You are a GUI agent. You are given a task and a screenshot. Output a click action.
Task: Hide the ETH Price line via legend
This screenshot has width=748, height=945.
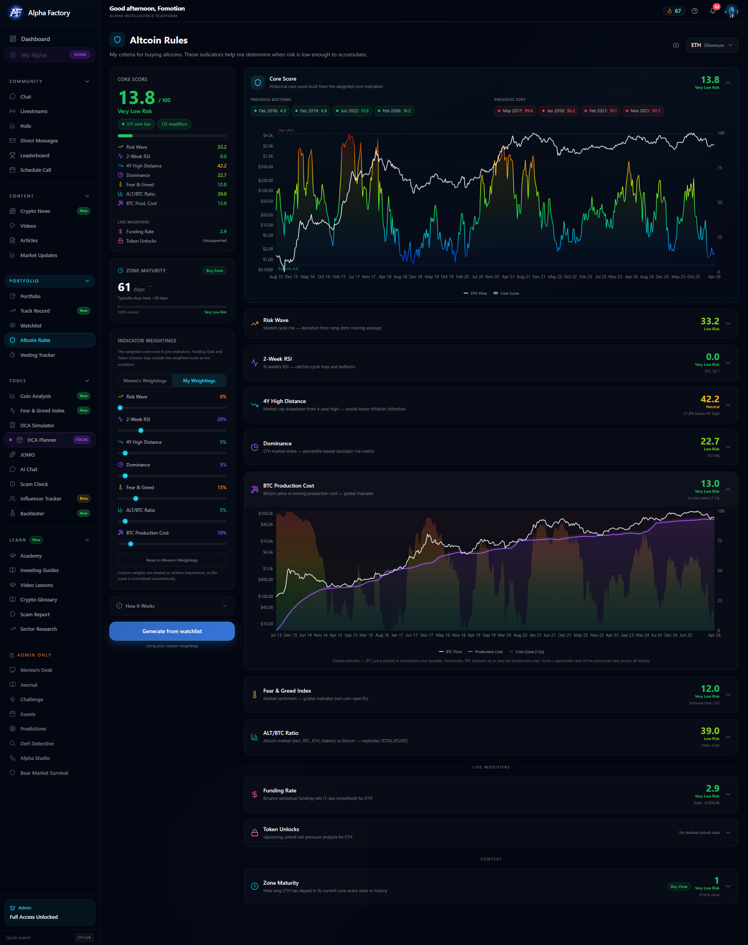(475, 293)
